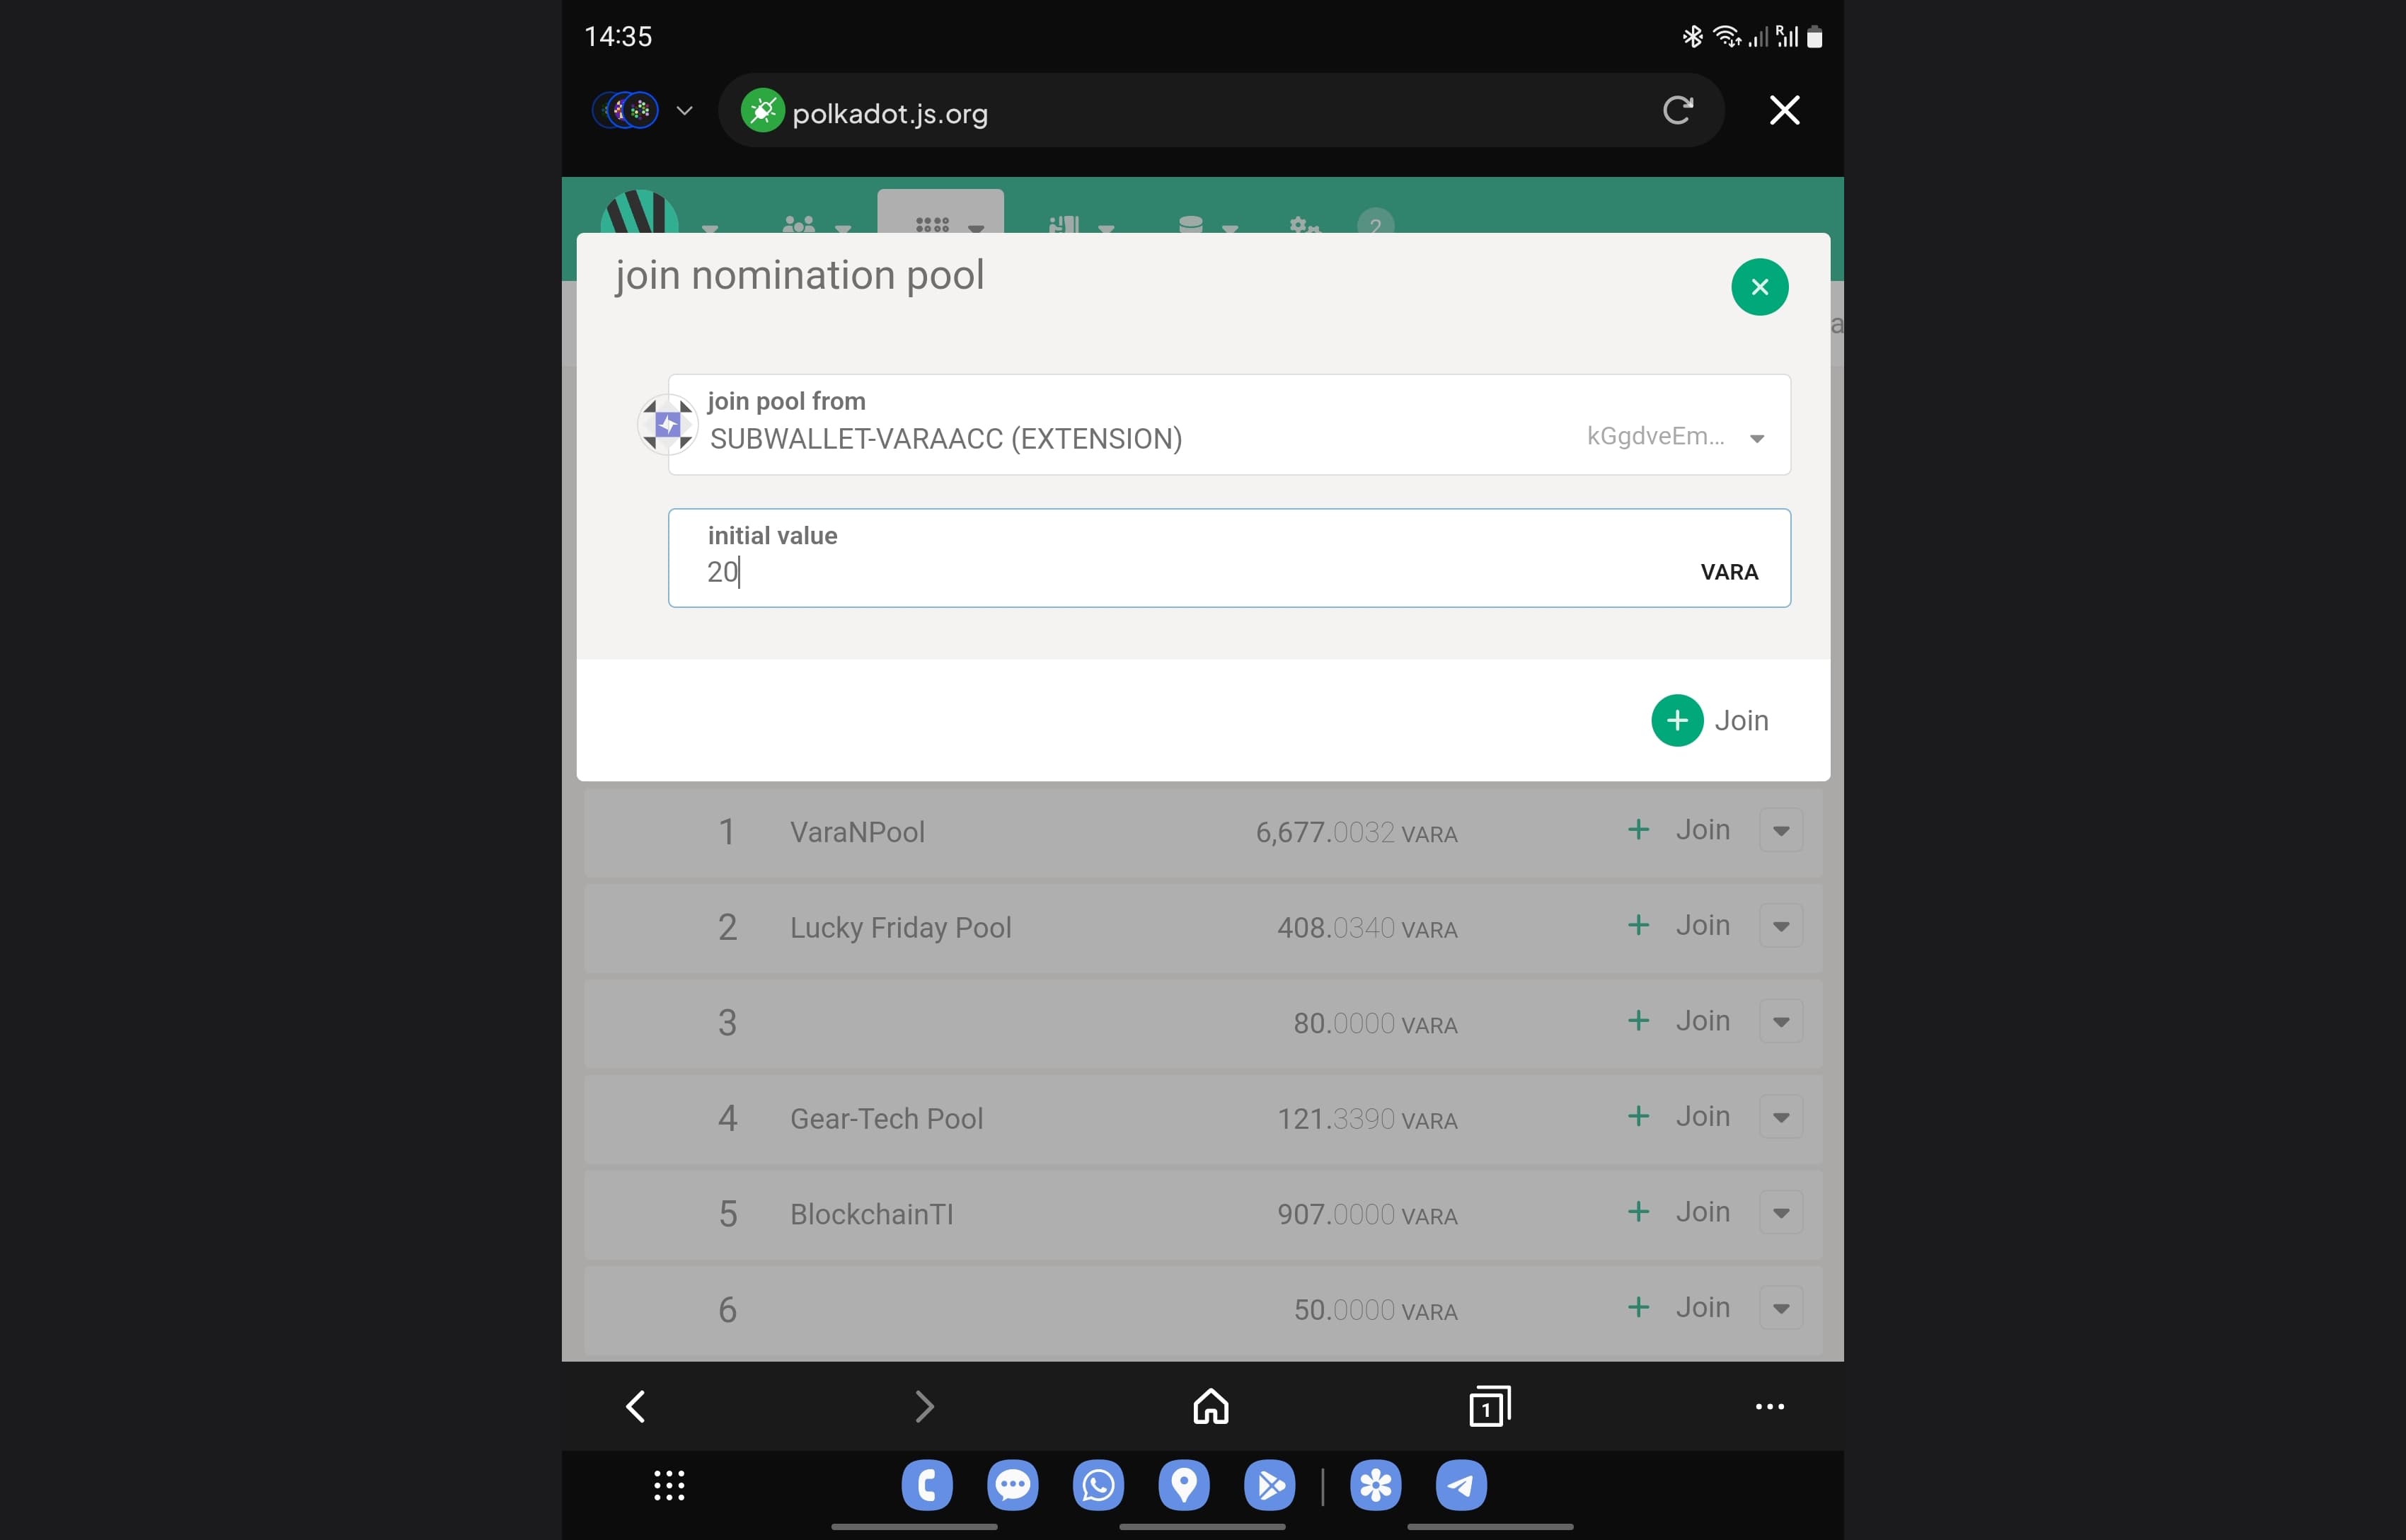Go back with browser back arrow
Image resolution: width=2406 pixels, height=1540 pixels.
[x=635, y=1406]
